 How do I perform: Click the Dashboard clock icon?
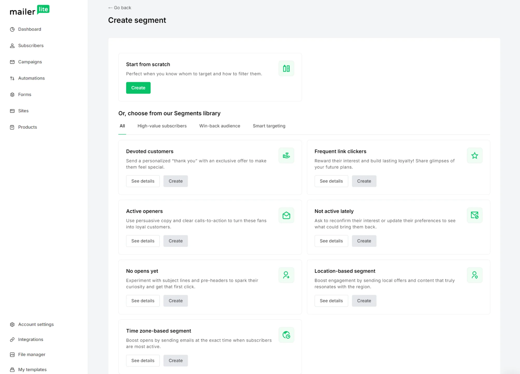point(12,29)
